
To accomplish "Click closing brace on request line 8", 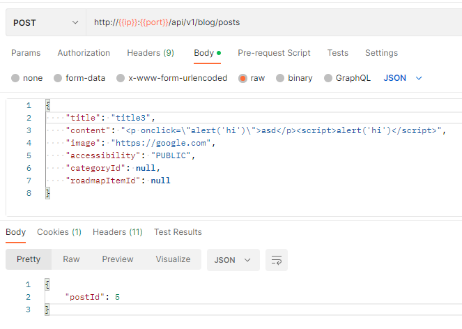I will tap(47, 193).
